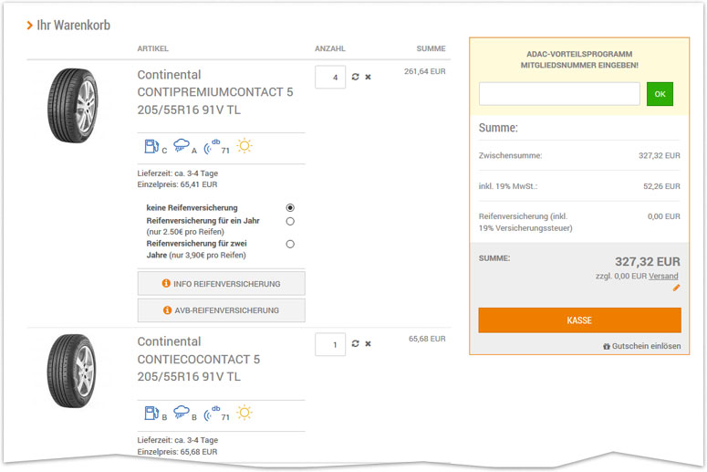Remove ContiPremiumContact 5 from cart
Image resolution: width=707 pixels, height=472 pixels.
[369, 78]
